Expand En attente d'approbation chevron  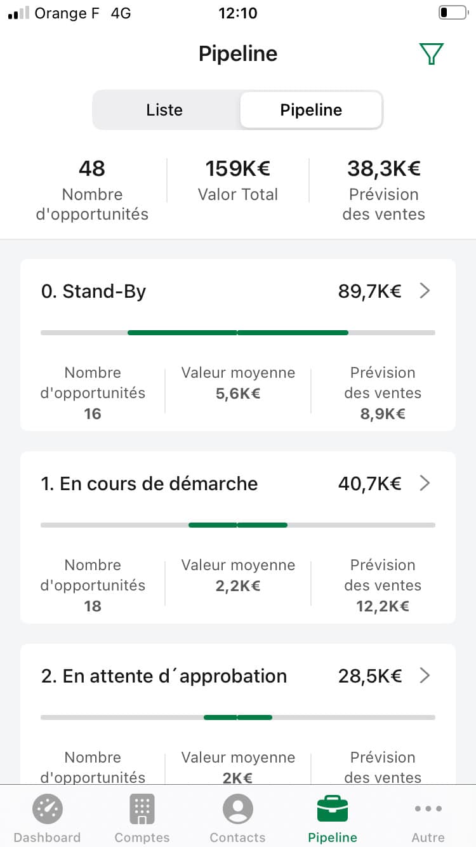(425, 676)
